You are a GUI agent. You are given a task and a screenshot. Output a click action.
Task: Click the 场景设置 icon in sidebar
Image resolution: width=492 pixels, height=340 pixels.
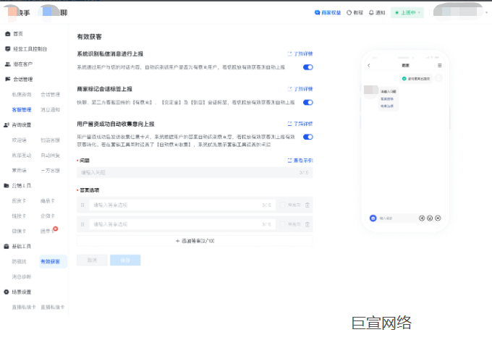7,292
